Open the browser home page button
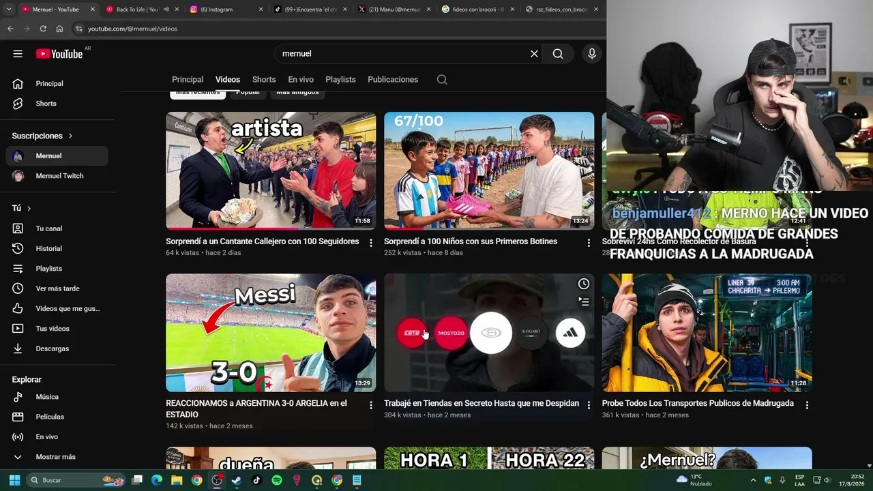Screen dimensions: 873x491 [x=59, y=29]
